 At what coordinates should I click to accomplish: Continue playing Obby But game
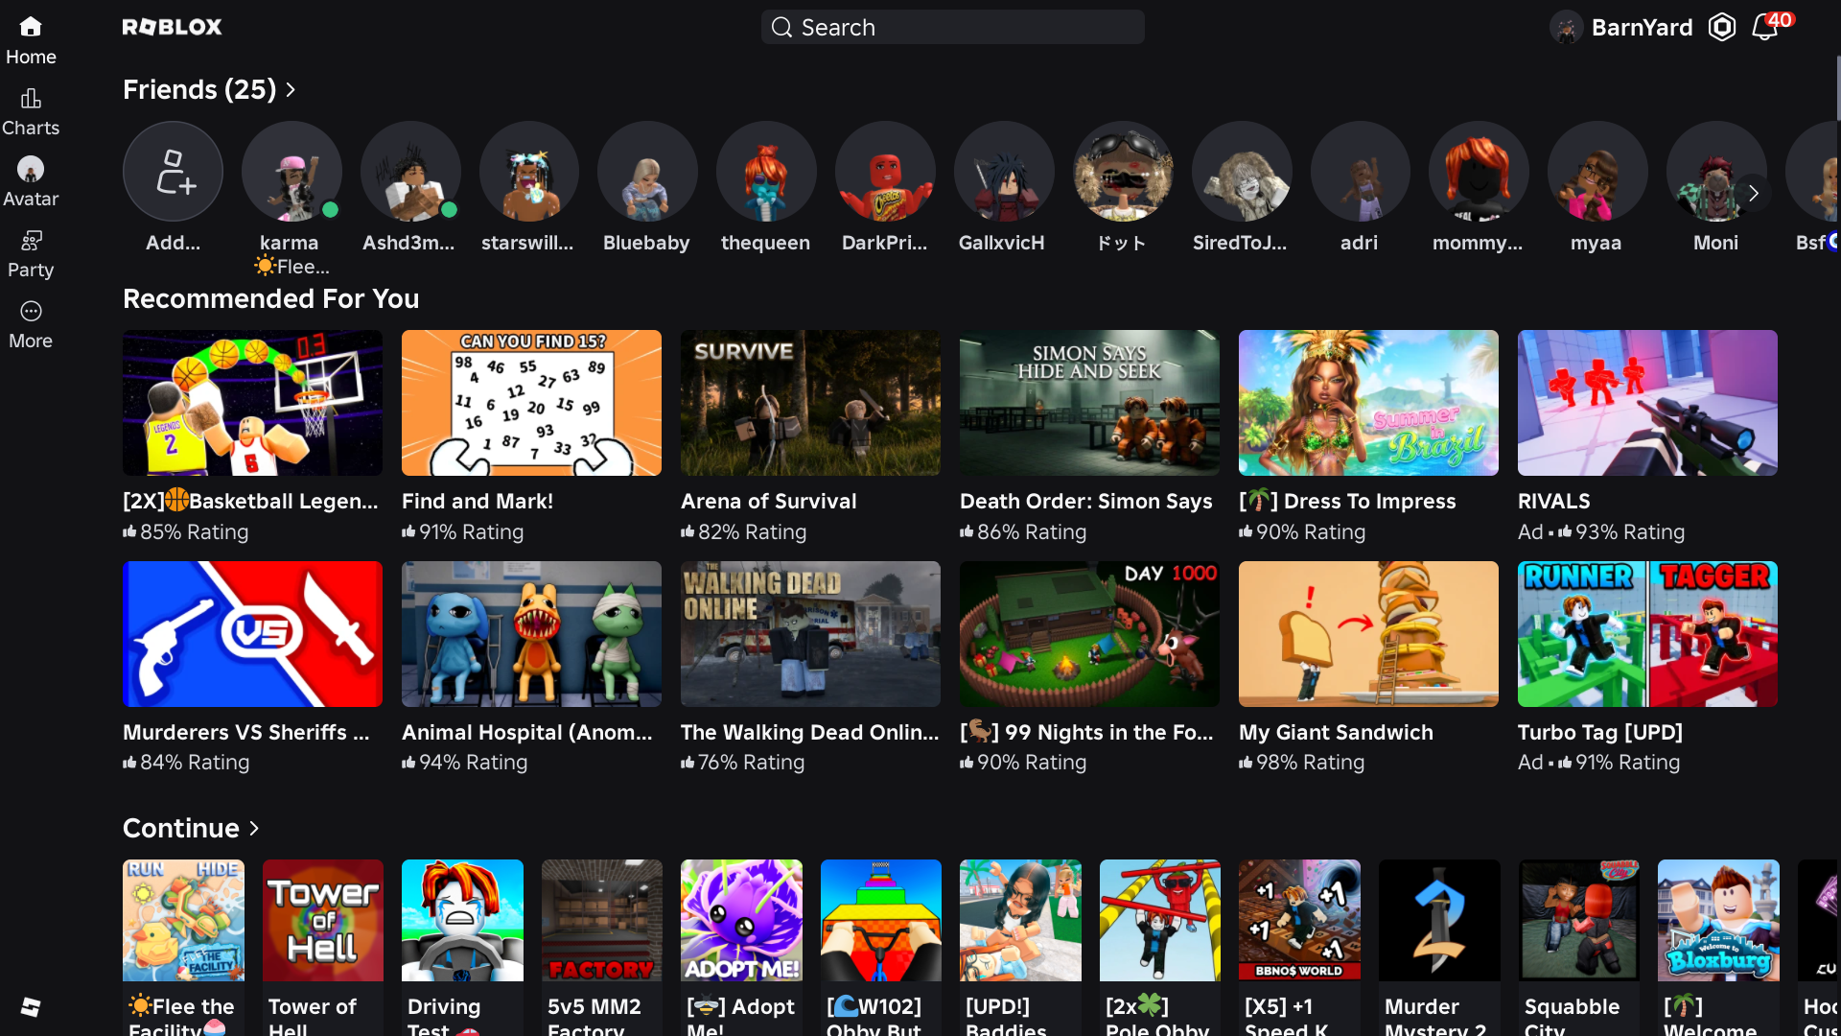[881, 920]
